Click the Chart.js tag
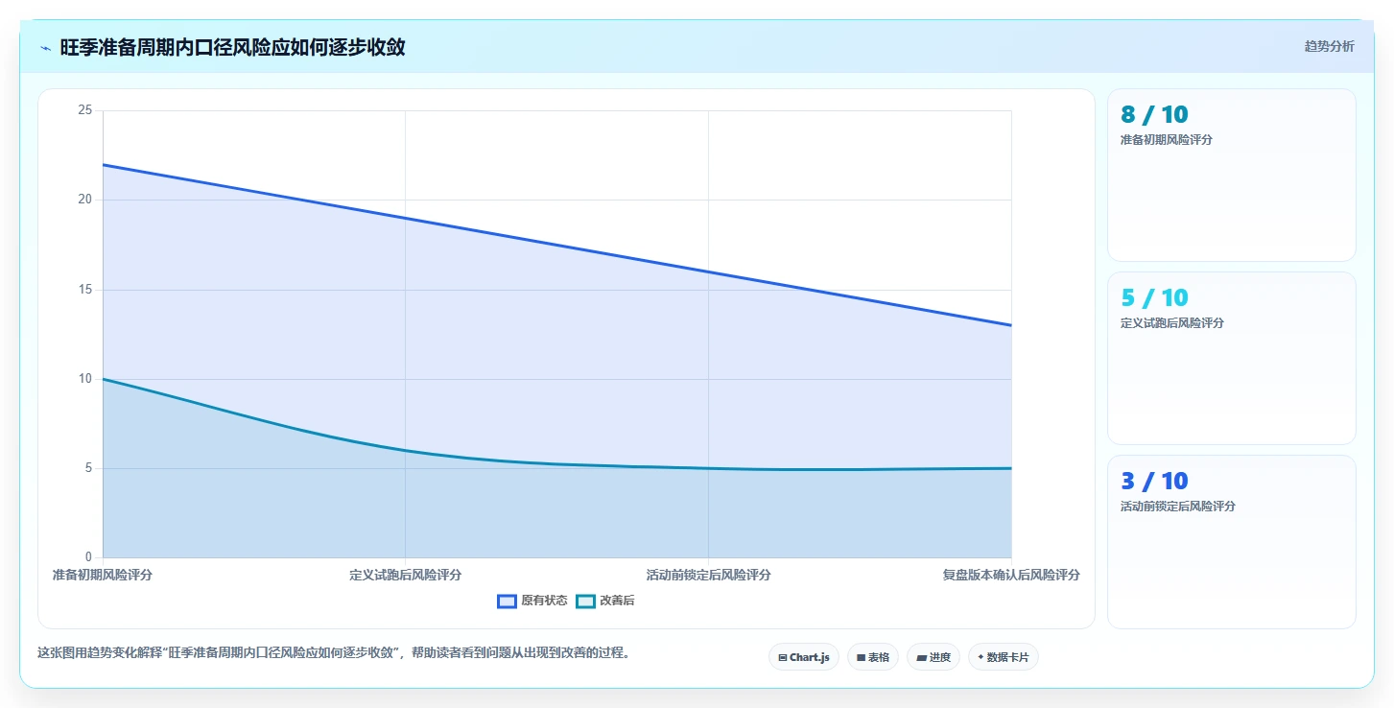Image resolution: width=1394 pixels, height=708 pixels. click(804, 657)
